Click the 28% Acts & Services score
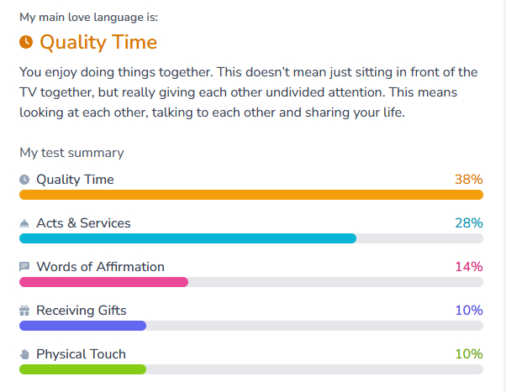Screen dimensions: 506x392 tap(468, 223)
